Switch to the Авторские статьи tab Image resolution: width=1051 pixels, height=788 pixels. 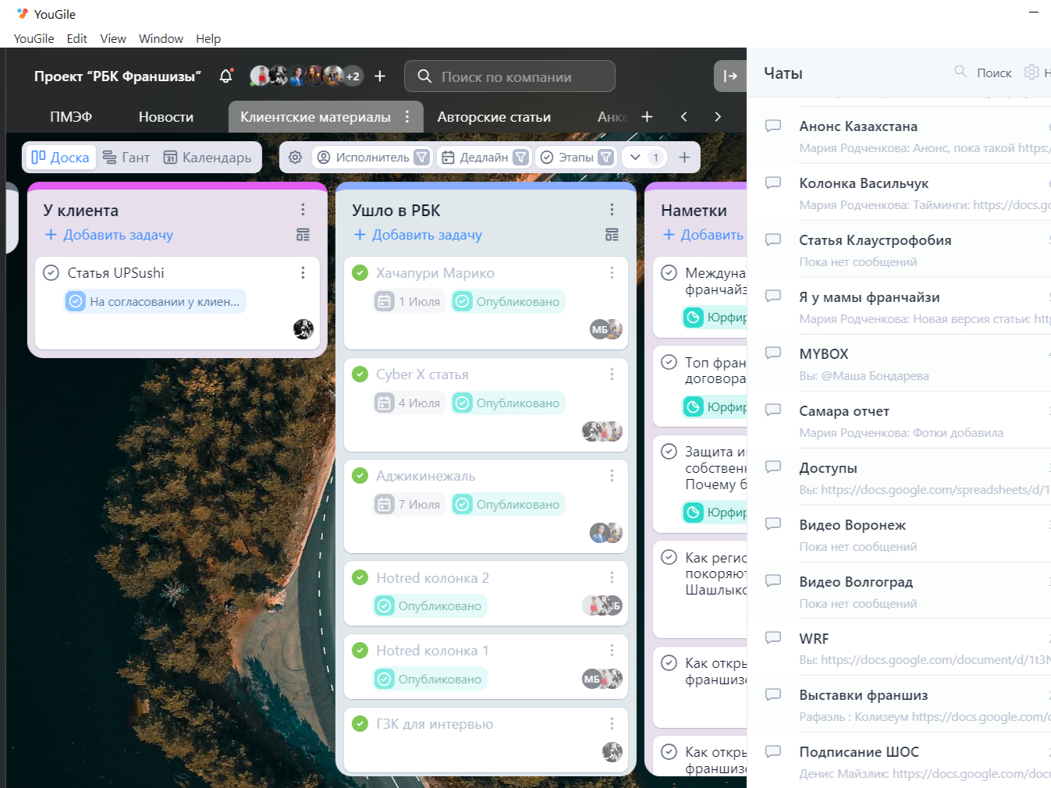(494, 117)
